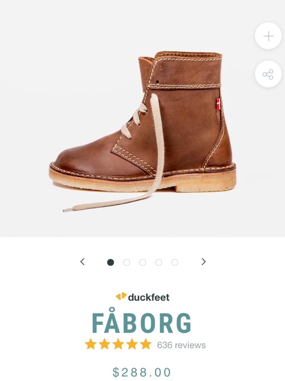Open the 636 reviews link
Viewport: 285px width, 381px height.
181,345
